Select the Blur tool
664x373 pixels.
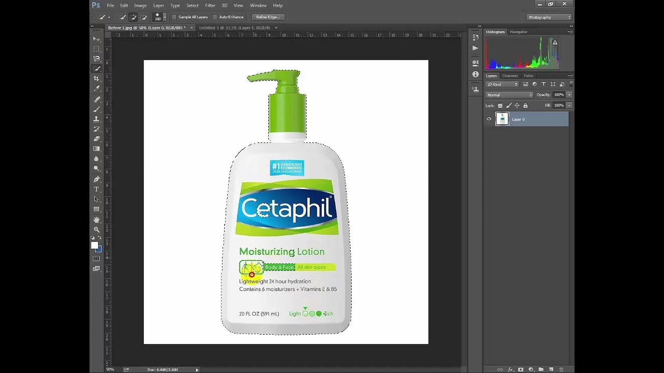click(x=96, y=159)
